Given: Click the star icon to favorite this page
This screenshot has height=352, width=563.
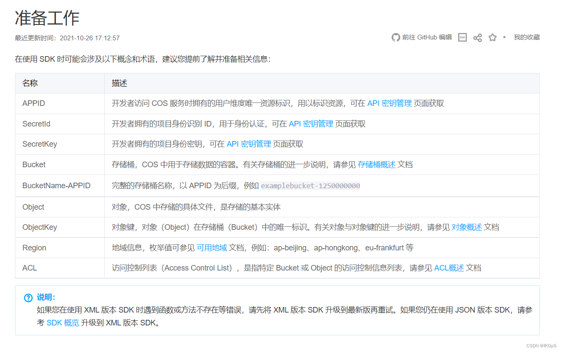Looking at the screenshot, I should tap(492, 37).
